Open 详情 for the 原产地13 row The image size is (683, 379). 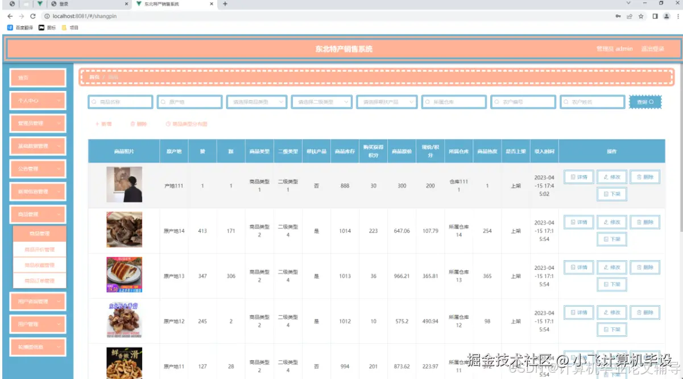[579, 267]
